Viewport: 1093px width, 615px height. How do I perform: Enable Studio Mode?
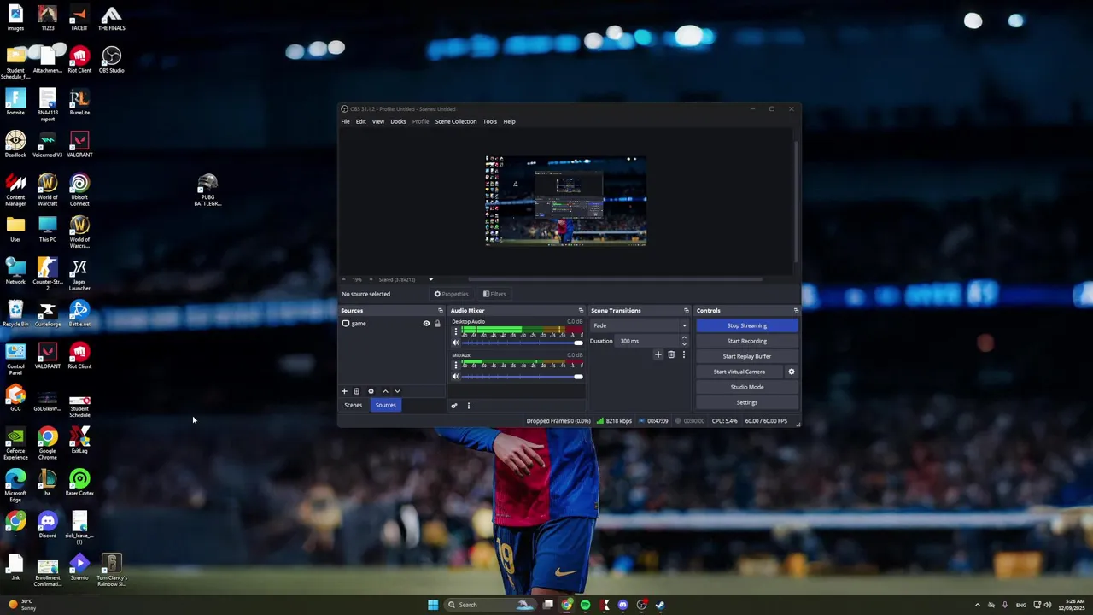[747, 387]
